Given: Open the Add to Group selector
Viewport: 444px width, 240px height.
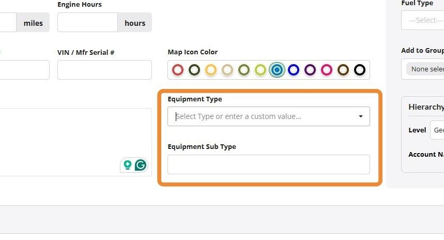Looking at the screenshot, I should (x=422, y=69).
